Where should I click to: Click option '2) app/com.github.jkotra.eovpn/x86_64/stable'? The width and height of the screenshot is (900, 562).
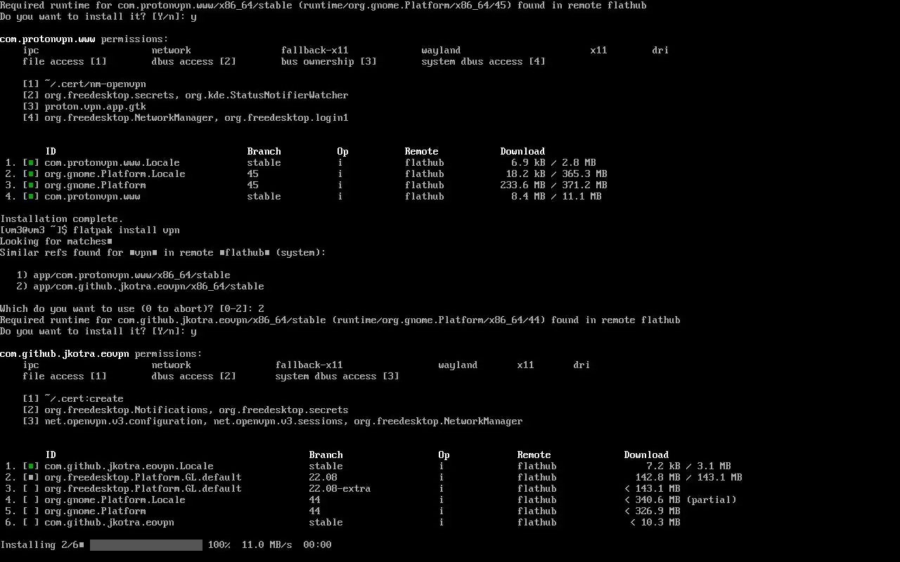(x=141, y=287)
